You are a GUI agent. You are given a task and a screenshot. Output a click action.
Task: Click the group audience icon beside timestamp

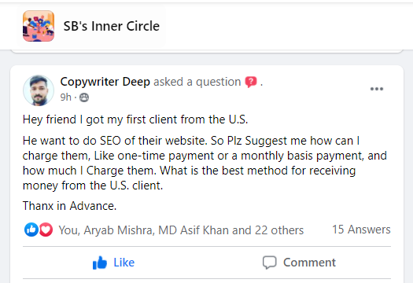(84, 97)
